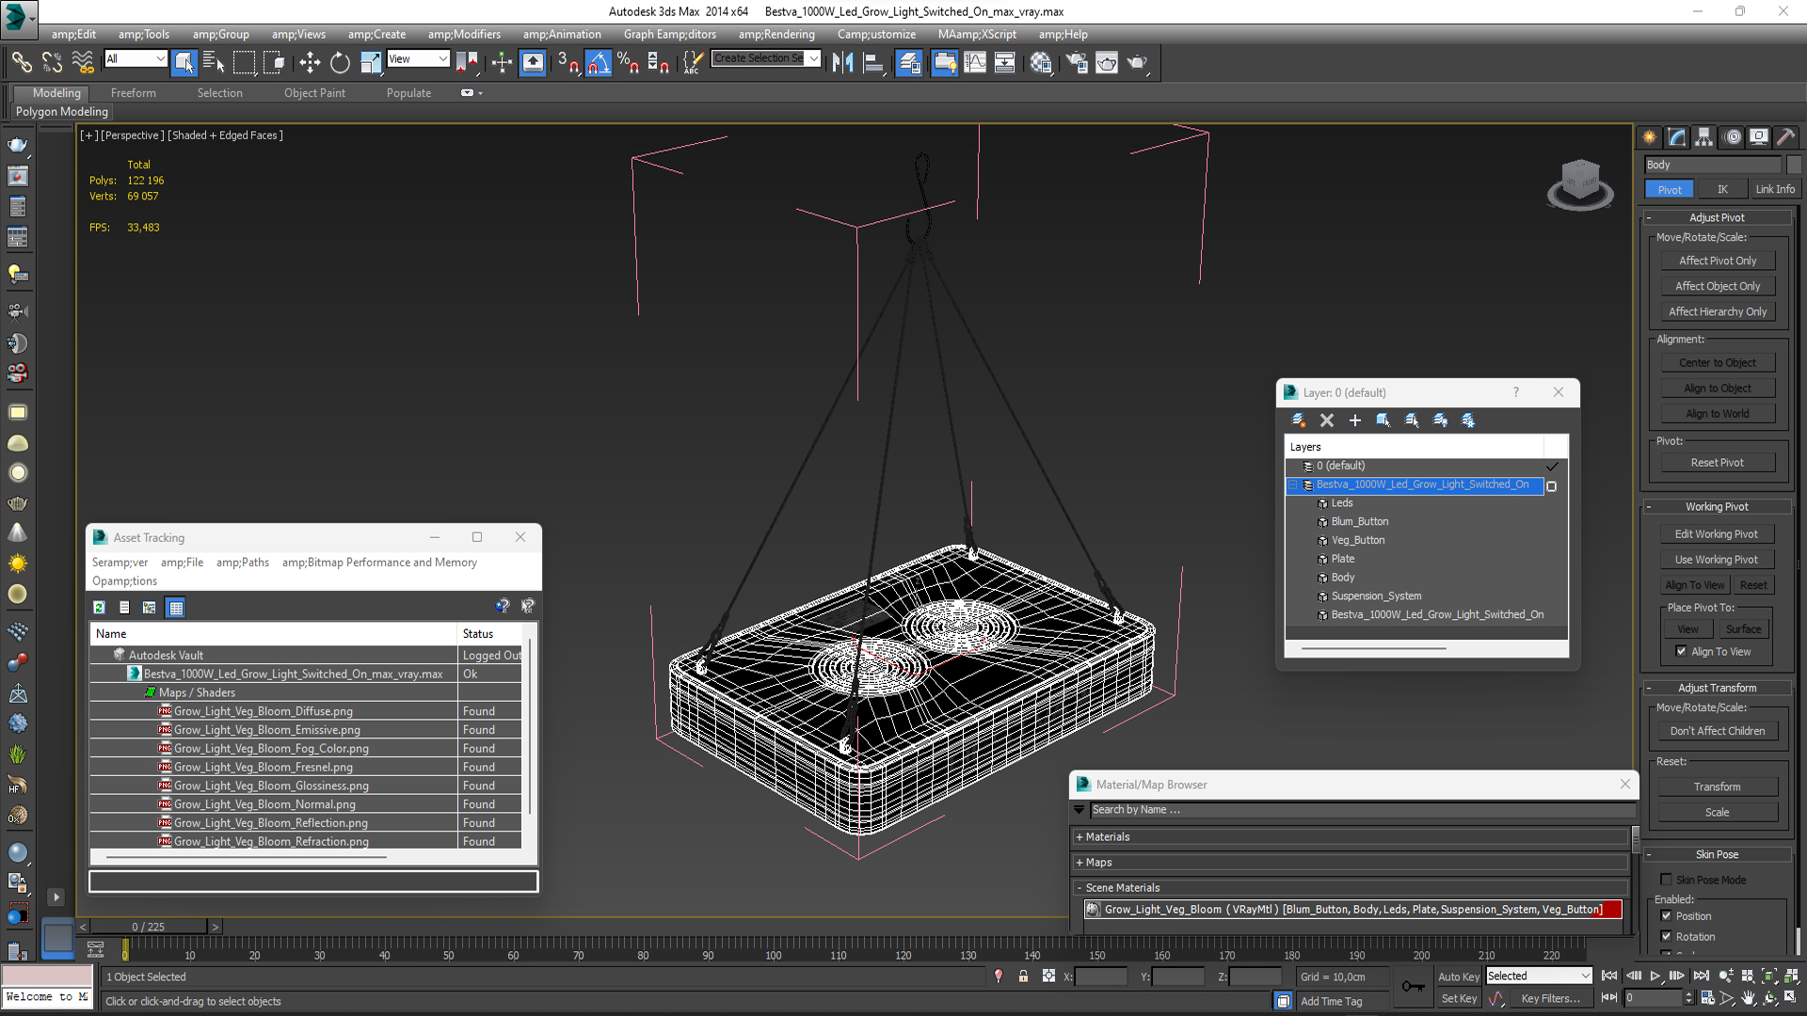
Task: Toggle the Angle Snap tool
Action: click(599, 63)
